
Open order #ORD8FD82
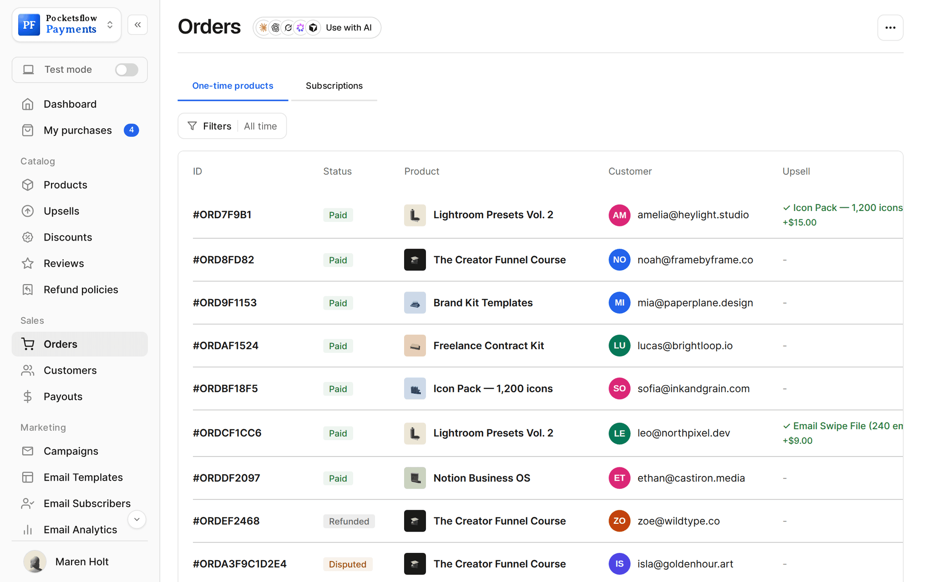pyautogui.click(x=223, y=260)
